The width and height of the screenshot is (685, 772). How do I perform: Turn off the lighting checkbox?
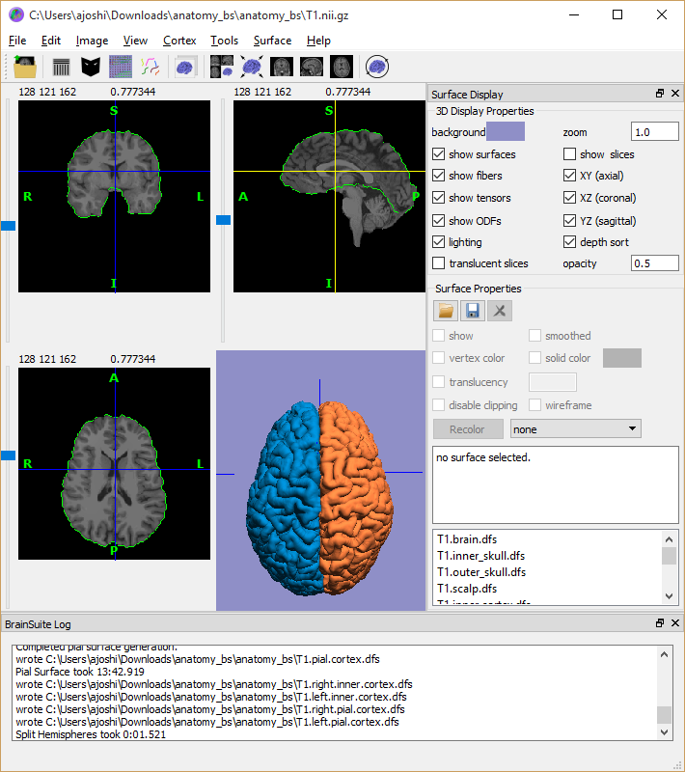[440, 242]
